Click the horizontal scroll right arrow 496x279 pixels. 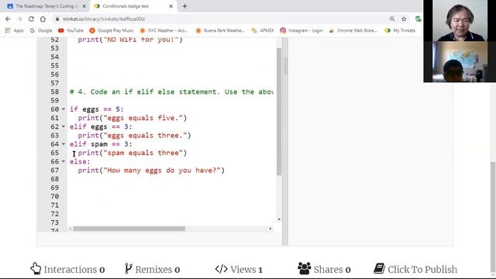tap(270, 229)
